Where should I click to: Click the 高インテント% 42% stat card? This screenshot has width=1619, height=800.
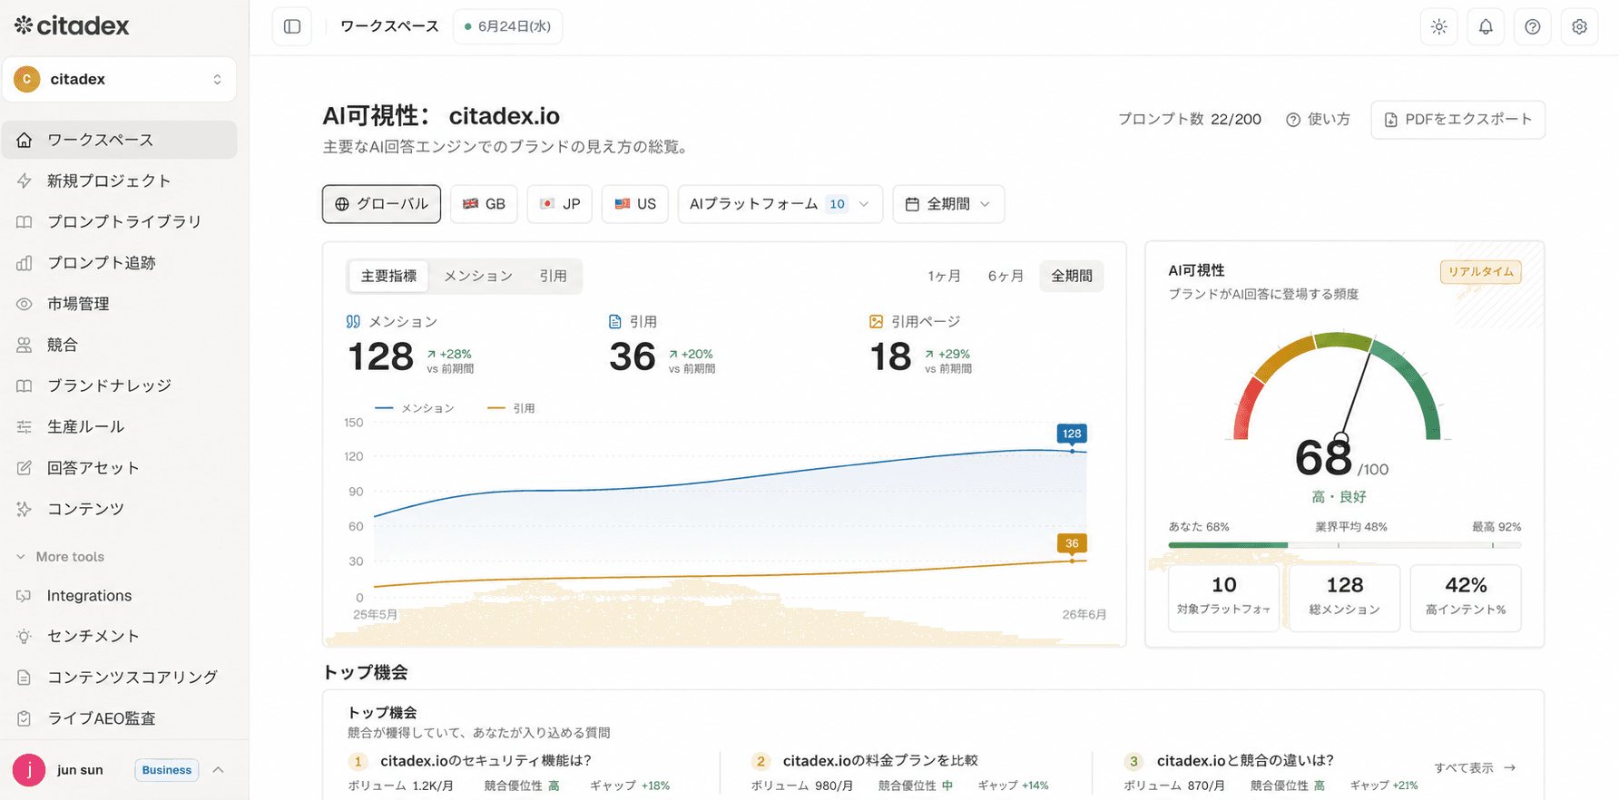(x=1466, y=597)
